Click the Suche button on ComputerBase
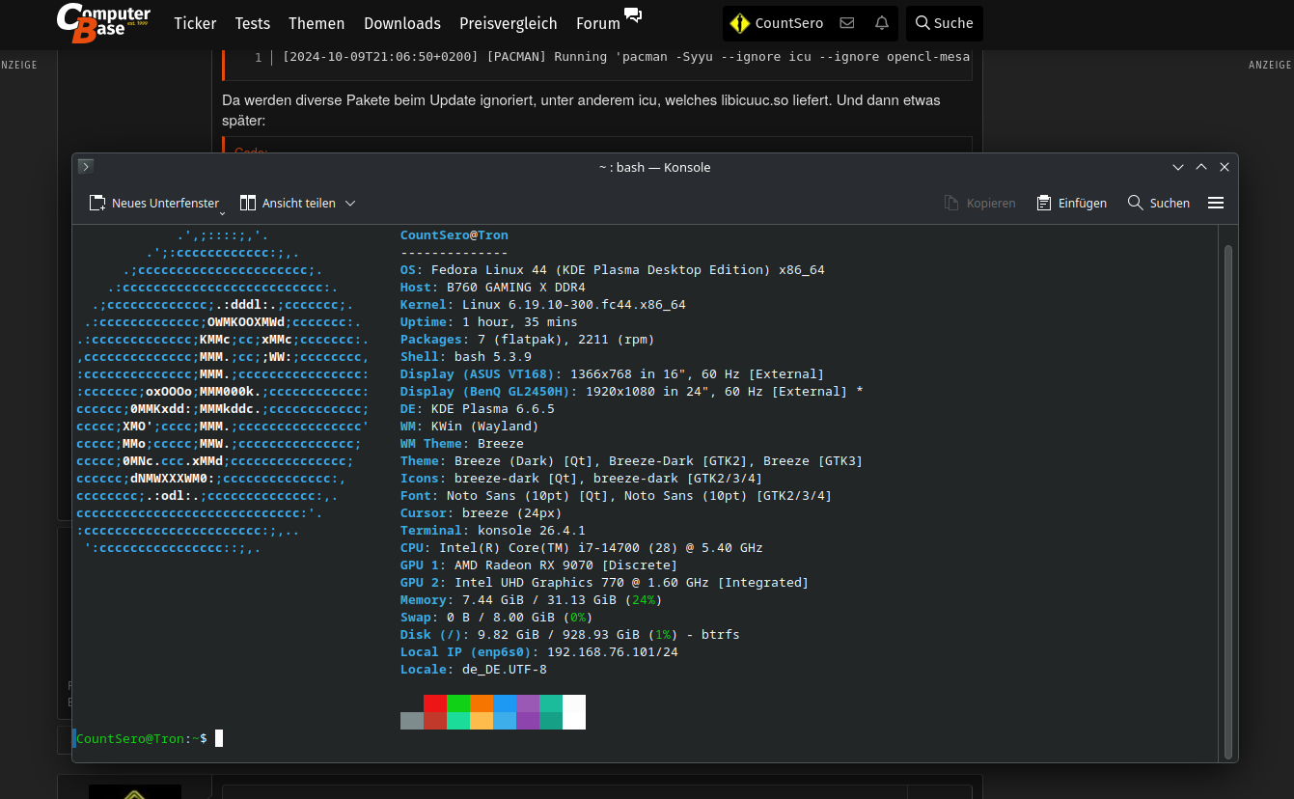The width and height of the screenshot is (1294, 799). 945,23
